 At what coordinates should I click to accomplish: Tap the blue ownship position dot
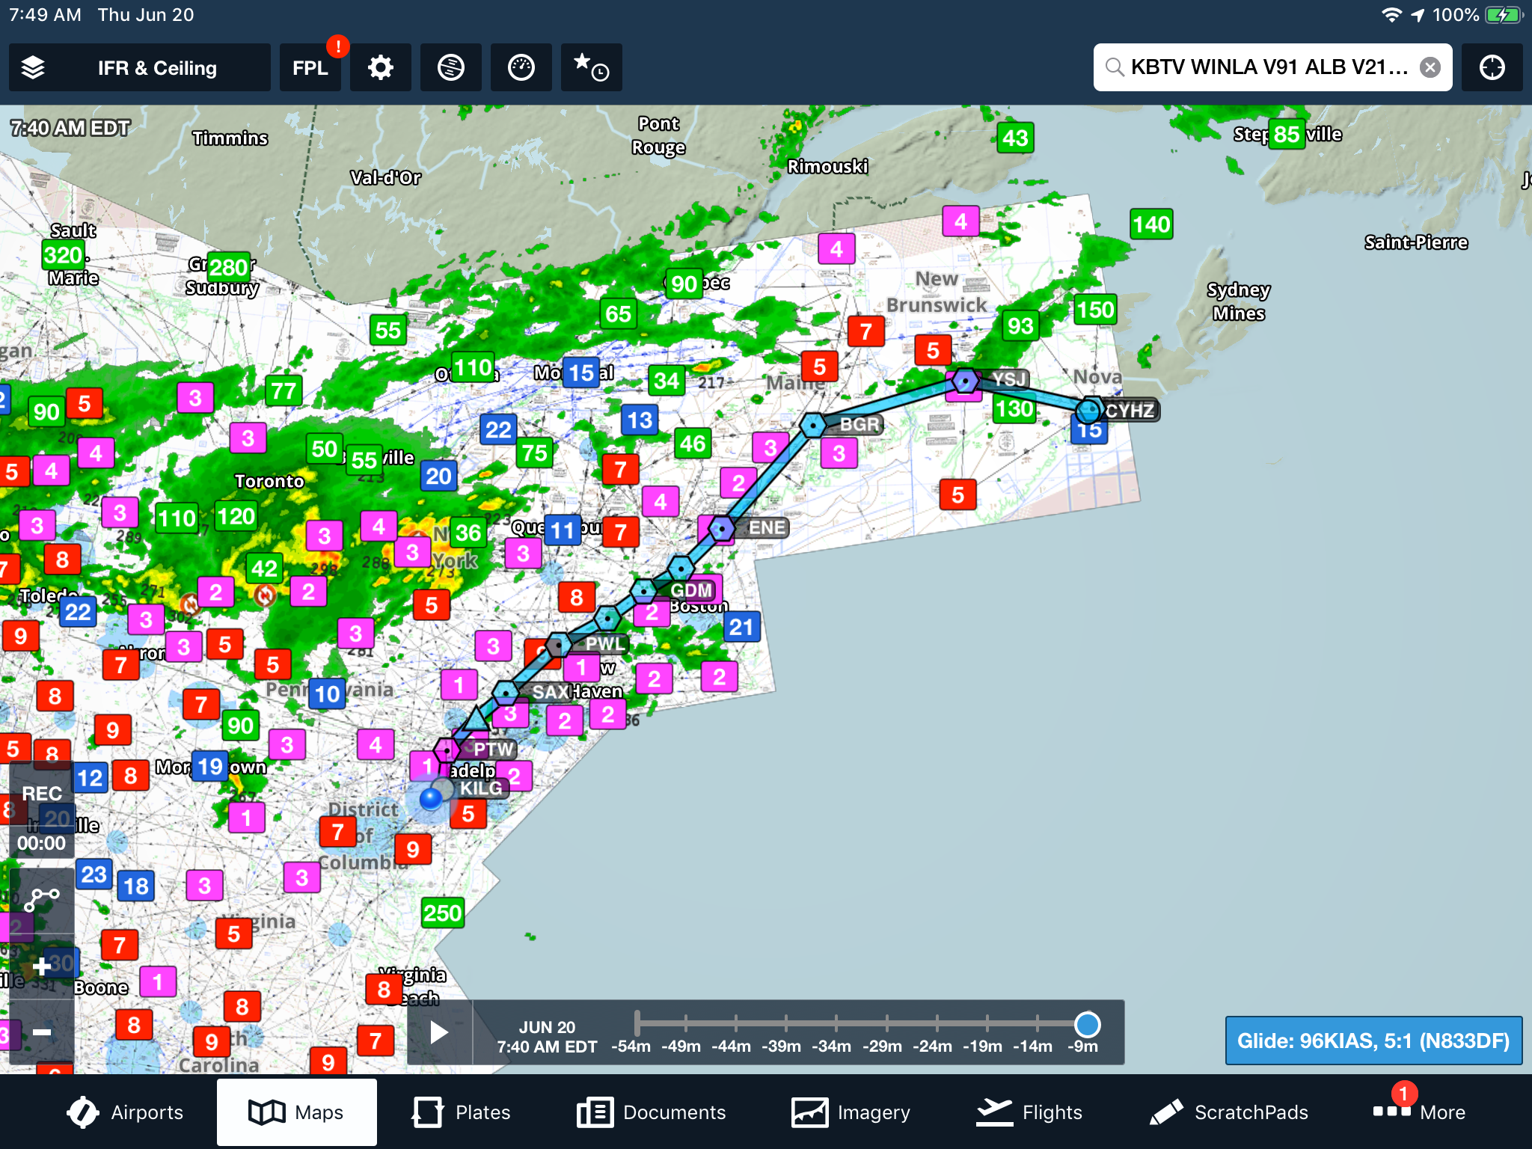(431, 799)
